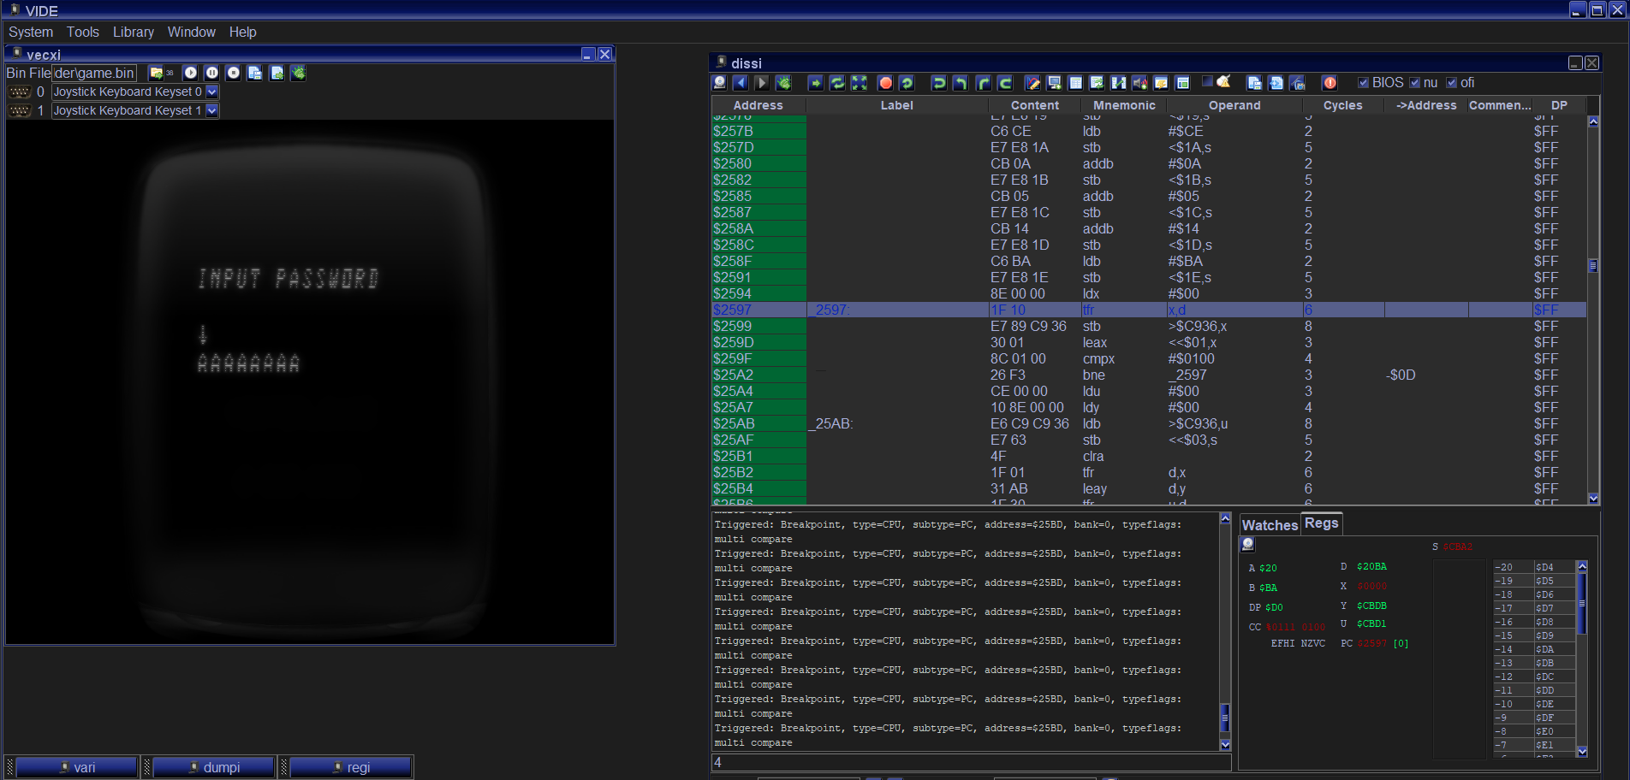The height and width of the screenshot is (780, 1630).
Task: Click the Cycles column header
Action: (x=1342, y=105)
